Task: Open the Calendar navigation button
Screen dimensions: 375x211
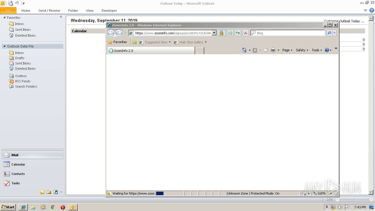Action: pyautogui.click(x=33, y=164)
